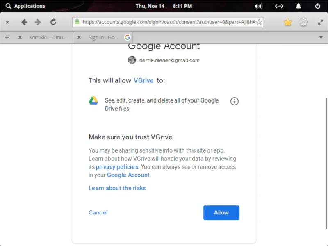Click the Google favicon on tab
The image size is (328, 246).
pos(127,37)
